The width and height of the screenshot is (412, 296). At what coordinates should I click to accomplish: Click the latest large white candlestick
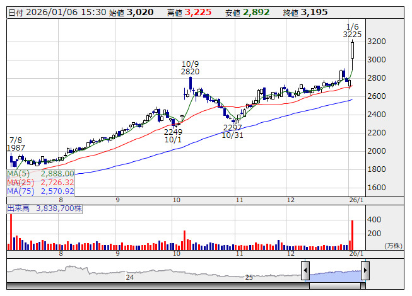352,50
